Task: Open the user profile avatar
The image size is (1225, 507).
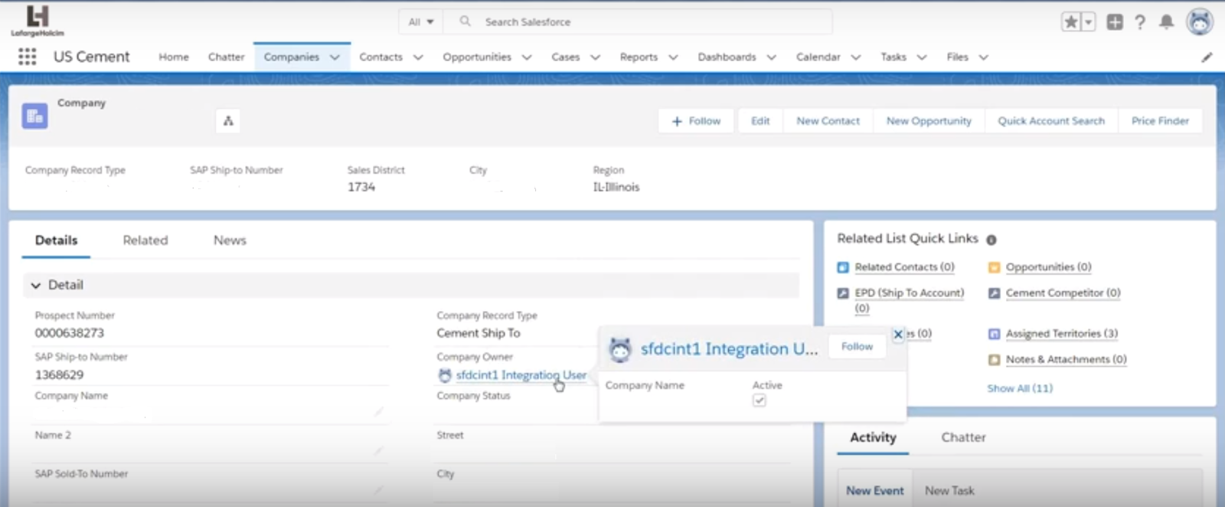Action: pos(1200,22)
